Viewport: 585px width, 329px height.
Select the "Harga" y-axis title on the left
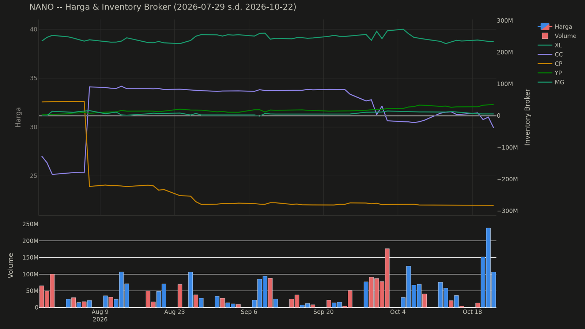click(18, 117)
